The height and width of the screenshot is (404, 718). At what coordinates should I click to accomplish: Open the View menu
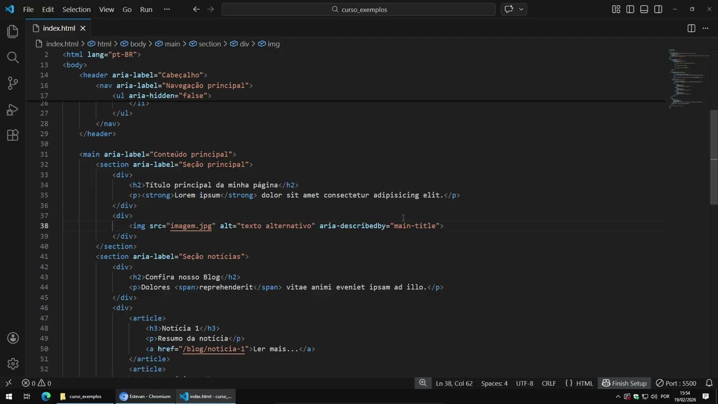pos(107,9)
